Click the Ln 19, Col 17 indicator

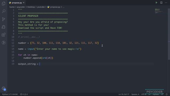(124, 94)
